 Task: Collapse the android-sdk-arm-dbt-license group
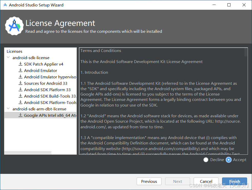[8, 109]
